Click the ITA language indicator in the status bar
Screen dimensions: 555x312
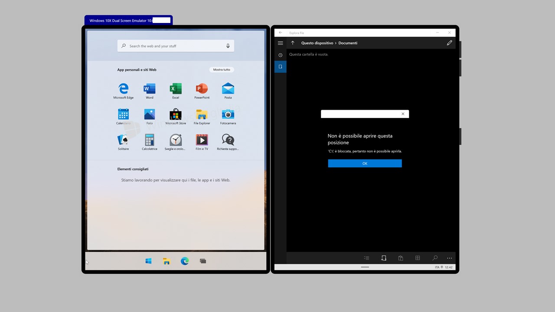click(x=437, y=267)
